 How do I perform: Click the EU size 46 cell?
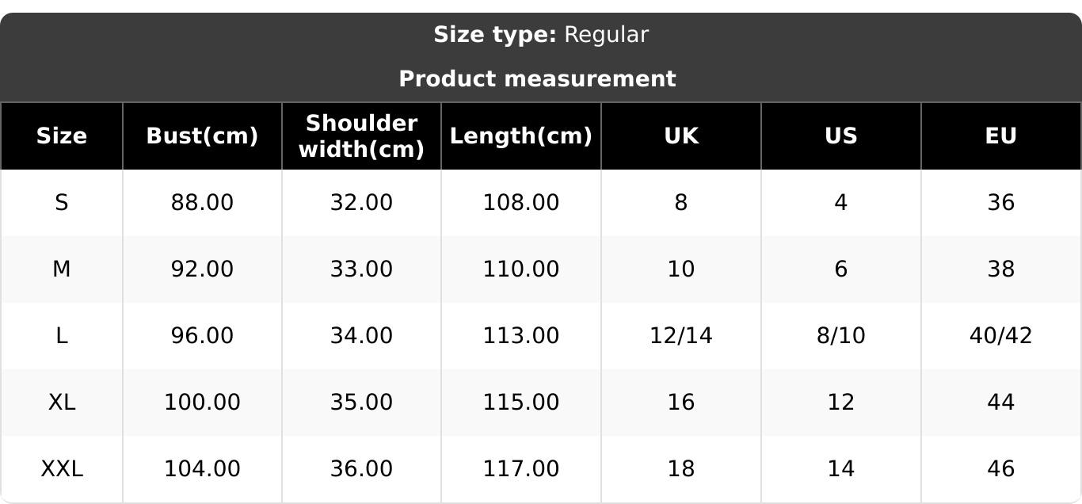click(1001, 469)
